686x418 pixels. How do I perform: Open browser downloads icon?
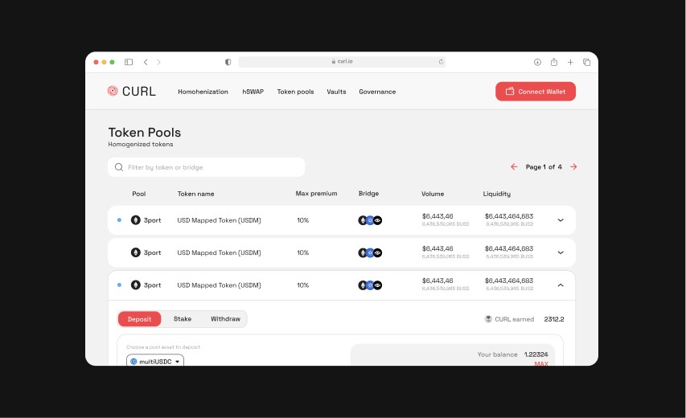tap(538, 62)
